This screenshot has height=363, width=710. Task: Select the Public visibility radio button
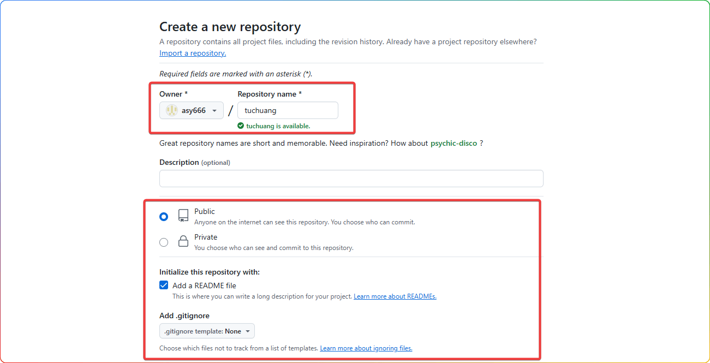(164, 217)
